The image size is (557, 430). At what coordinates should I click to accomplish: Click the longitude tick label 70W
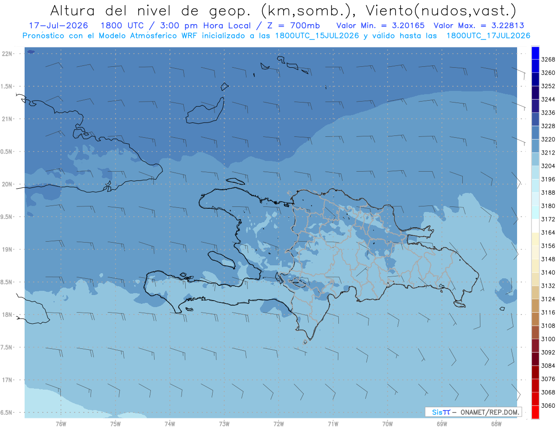click(x=388, y=424)
